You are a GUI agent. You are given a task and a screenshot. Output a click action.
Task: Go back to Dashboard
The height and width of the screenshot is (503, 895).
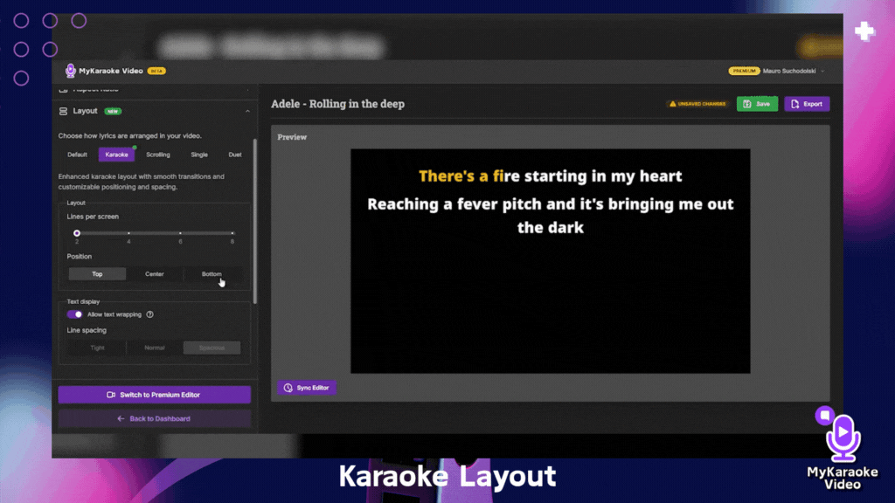click(154, 418)
